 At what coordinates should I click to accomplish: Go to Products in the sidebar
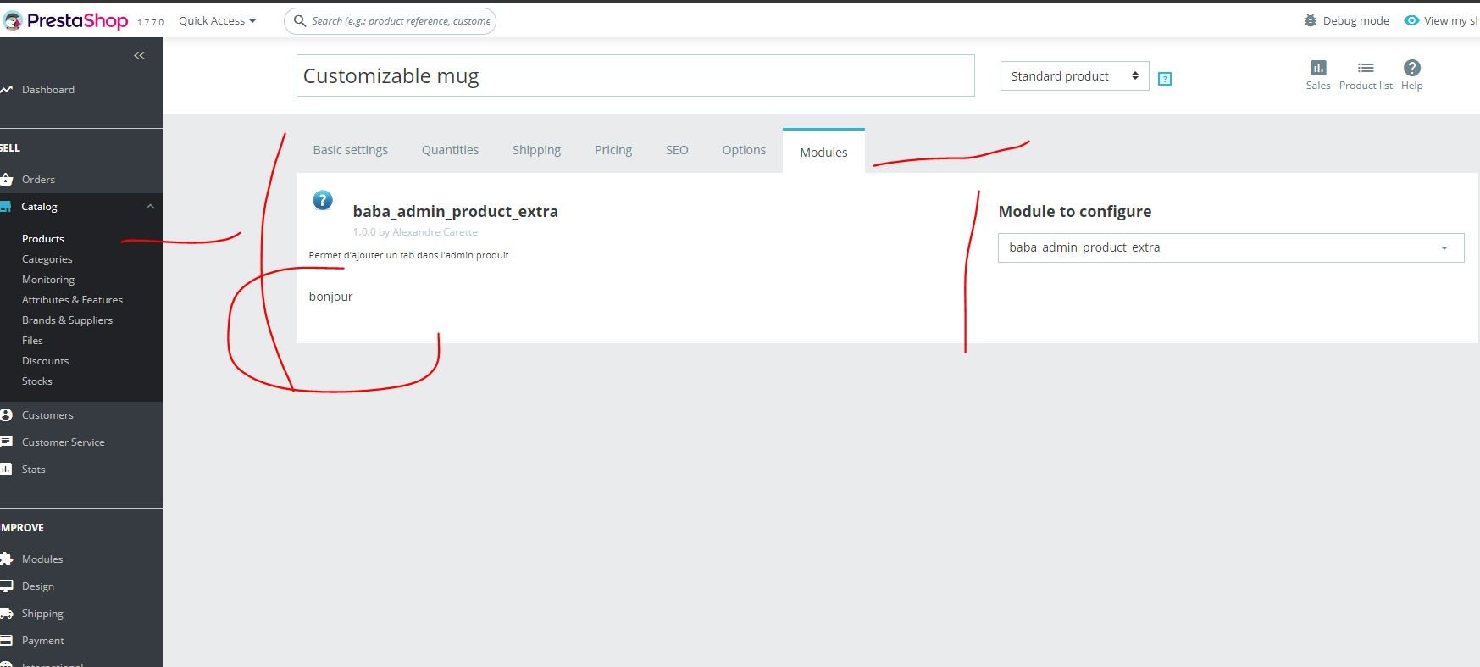(x=43, y=239)
